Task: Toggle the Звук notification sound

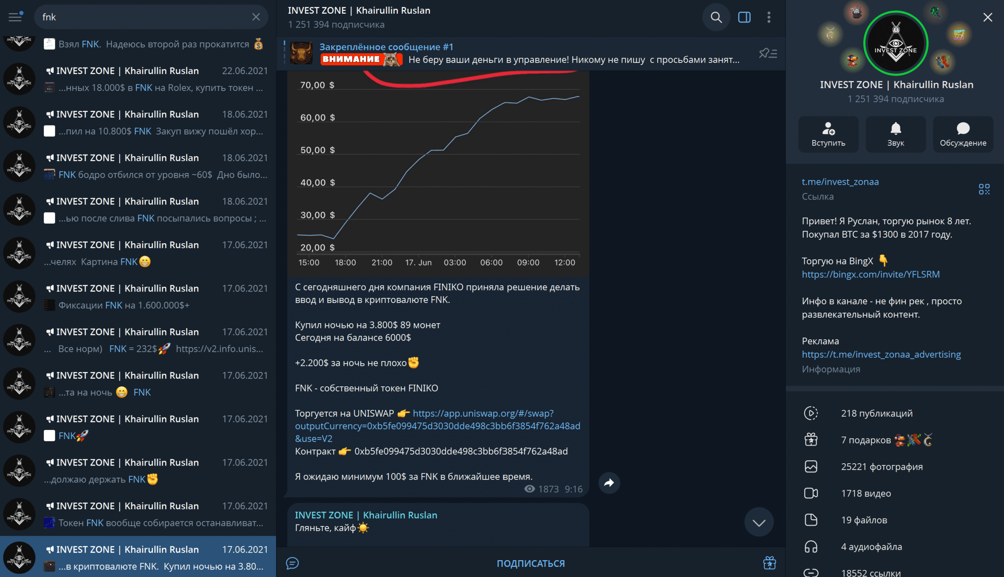Action: click(x=895, y=134)
